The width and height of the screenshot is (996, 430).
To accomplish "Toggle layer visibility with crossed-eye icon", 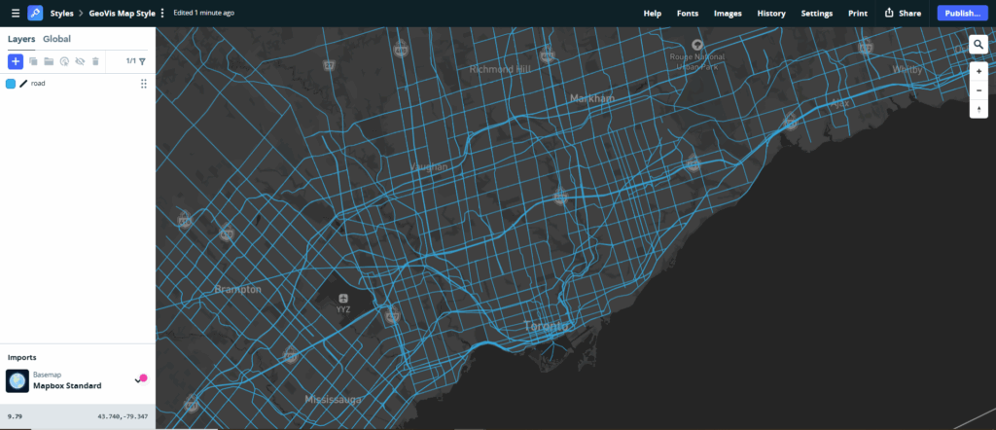I will (80, 61).
